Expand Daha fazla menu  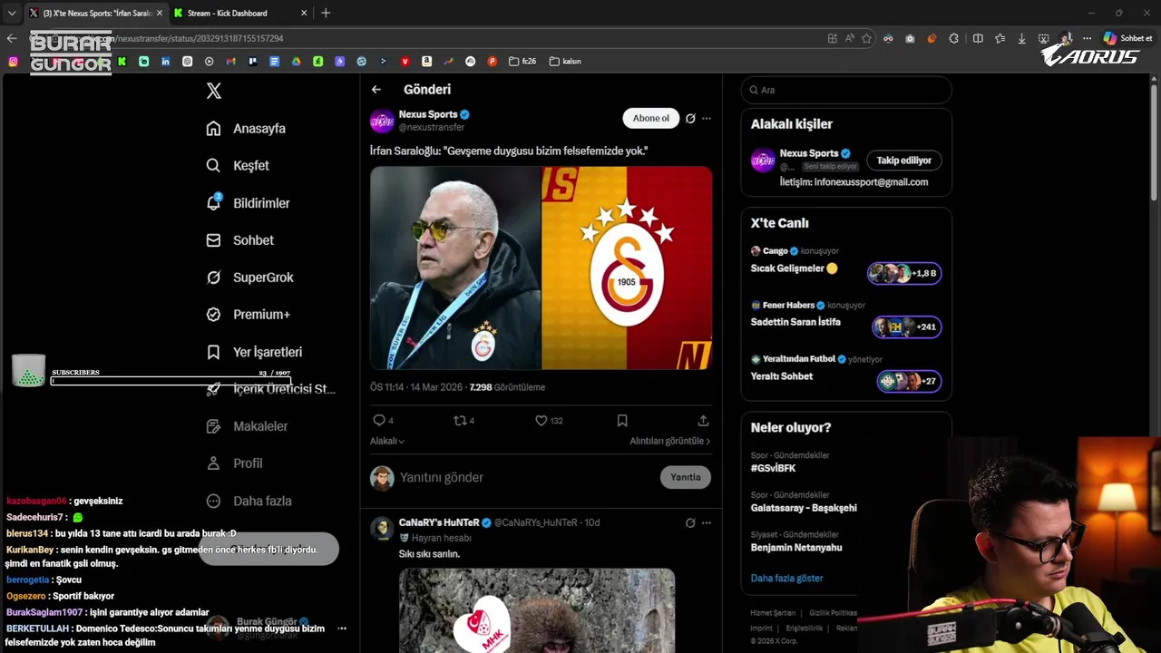(249, 501)
